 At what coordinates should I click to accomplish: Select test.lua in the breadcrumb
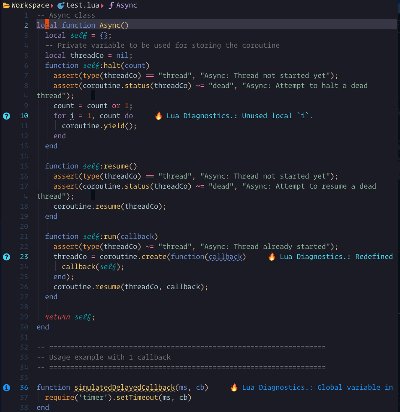point(83,5)
